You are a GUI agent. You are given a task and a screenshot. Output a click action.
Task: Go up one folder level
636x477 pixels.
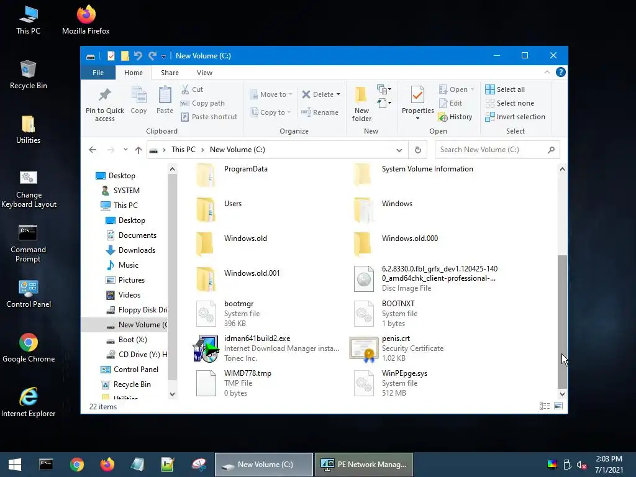pyautogui.click(x=139, y=150)
